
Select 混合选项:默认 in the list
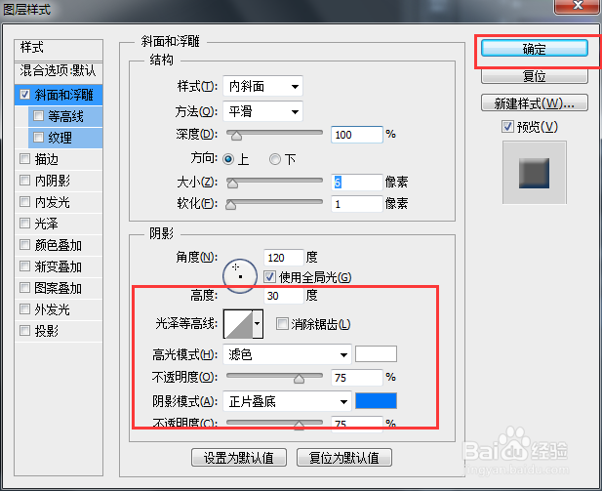coord(59,71)
